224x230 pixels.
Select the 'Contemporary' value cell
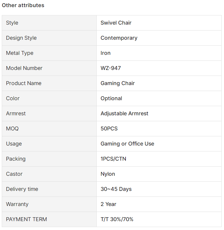(159, 38)
